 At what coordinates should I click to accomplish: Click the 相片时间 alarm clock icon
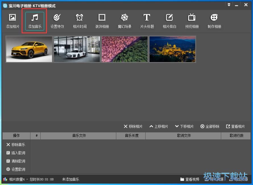[80, 18]
